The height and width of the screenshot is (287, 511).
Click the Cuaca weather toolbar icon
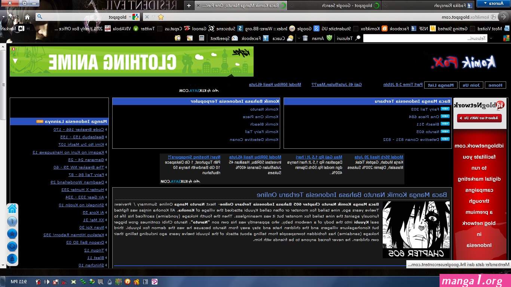point(290,38)
